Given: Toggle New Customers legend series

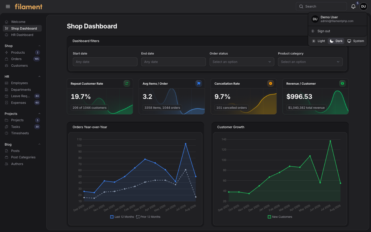Looking at the screenshot, I should 280,217.
